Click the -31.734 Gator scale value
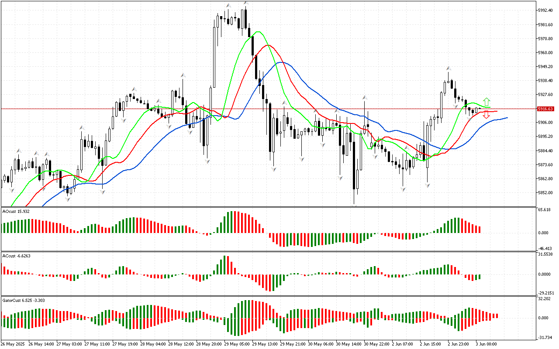The height and width of the screenshot is (349, 559). click(x=544, y=337)
